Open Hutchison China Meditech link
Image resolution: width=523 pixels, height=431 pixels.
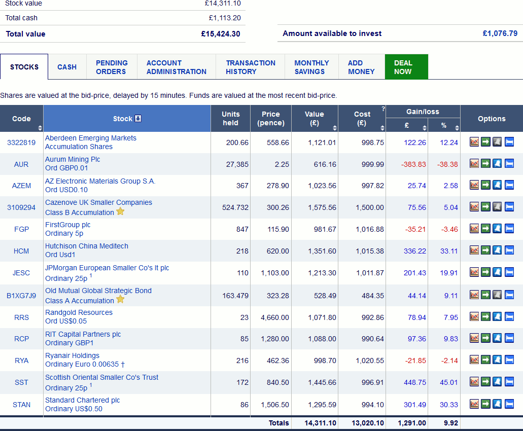pos(87,250)
